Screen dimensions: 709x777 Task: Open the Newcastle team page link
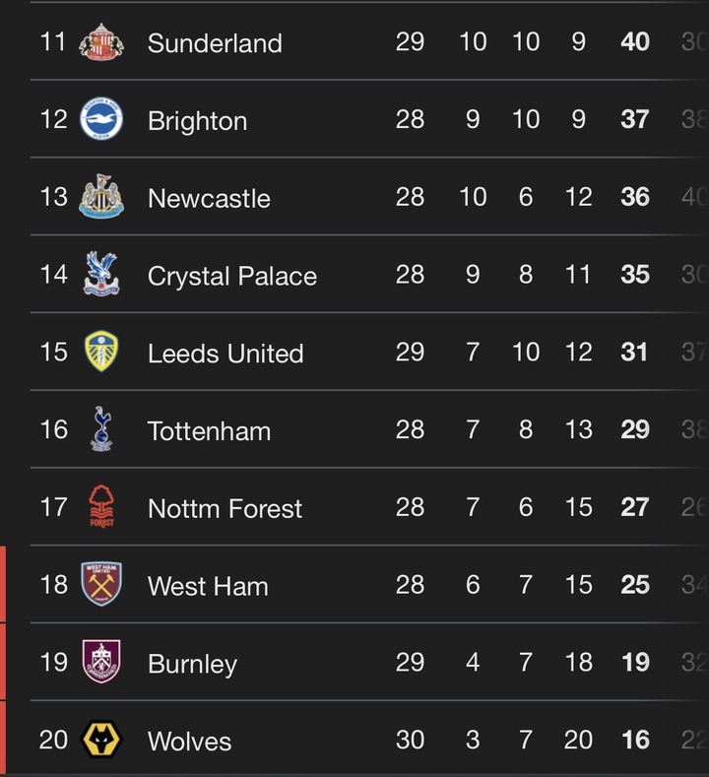[x=209, y=198]
